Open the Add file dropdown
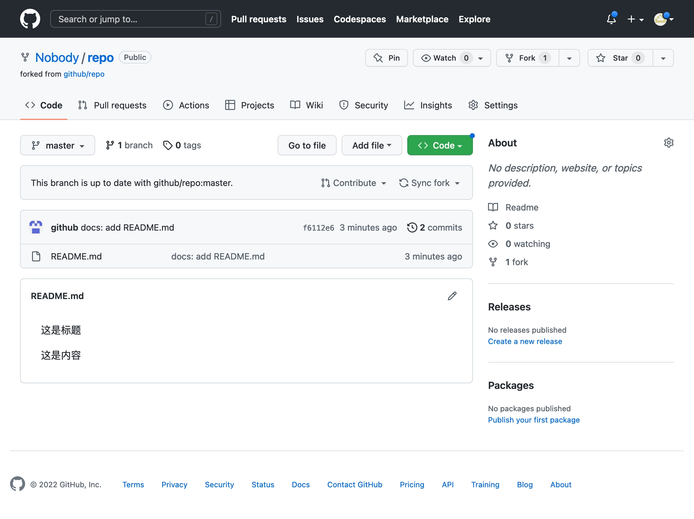The width and height of the screenshot is (694, 519). click(x=372, y=145)
